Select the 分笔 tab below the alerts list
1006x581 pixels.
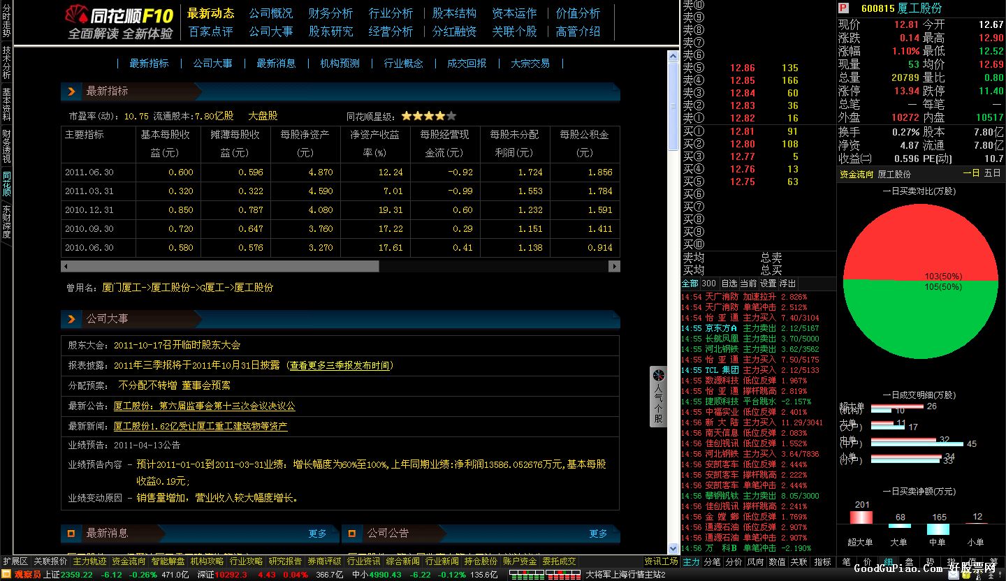click(x=712, y=561)
